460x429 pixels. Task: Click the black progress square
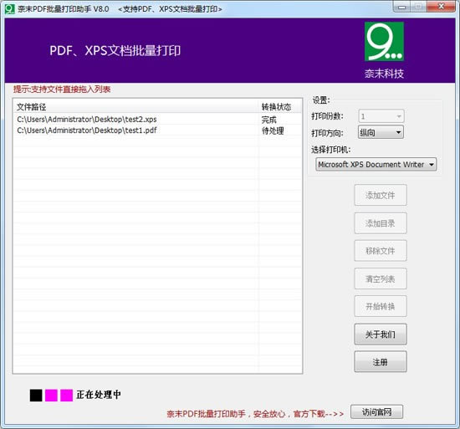[36, 396]
